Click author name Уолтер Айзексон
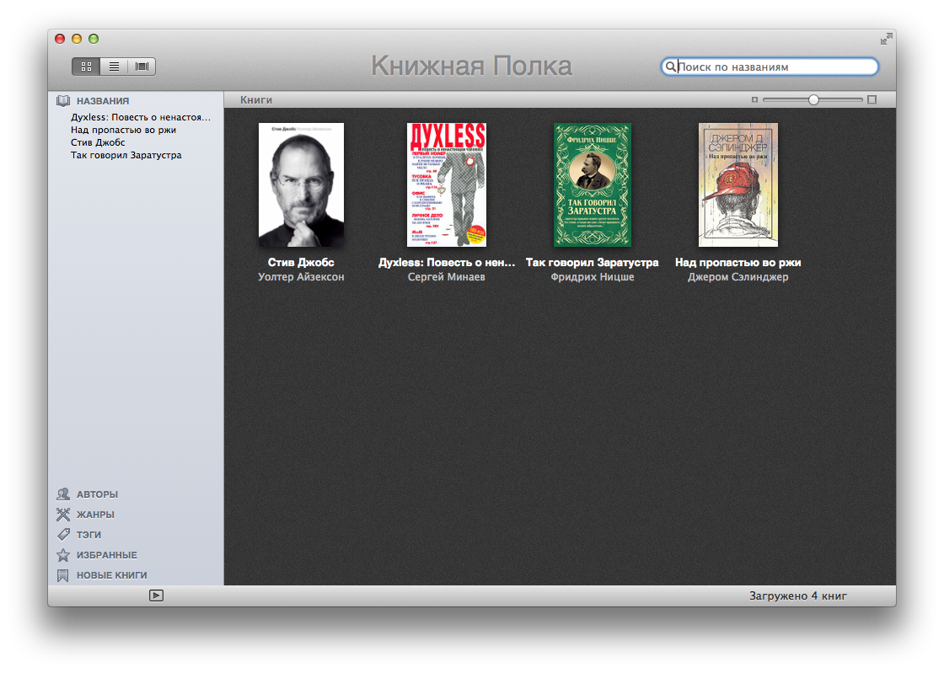Image resolution: width=944 pixels, height=673 pixels. pyautogui.click(x=301, y=277)
